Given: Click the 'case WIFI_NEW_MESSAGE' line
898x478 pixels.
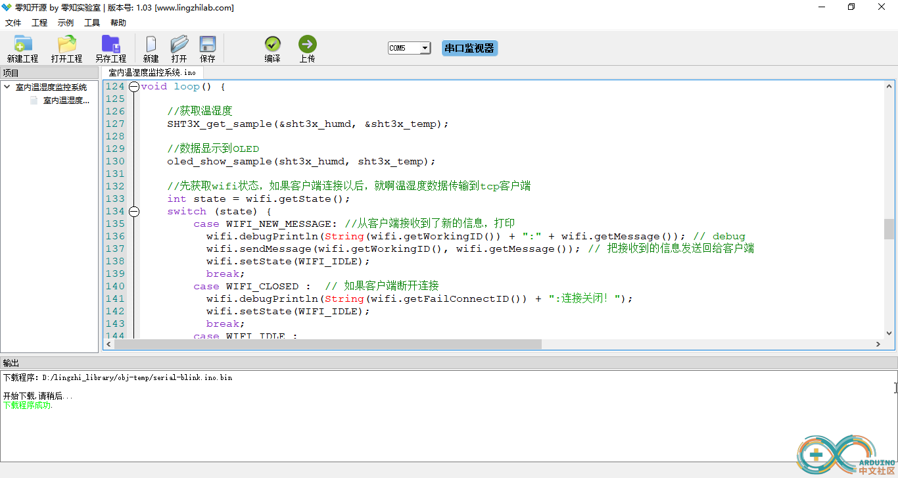Looking at the screenshot, I should (x=354, y=224).
